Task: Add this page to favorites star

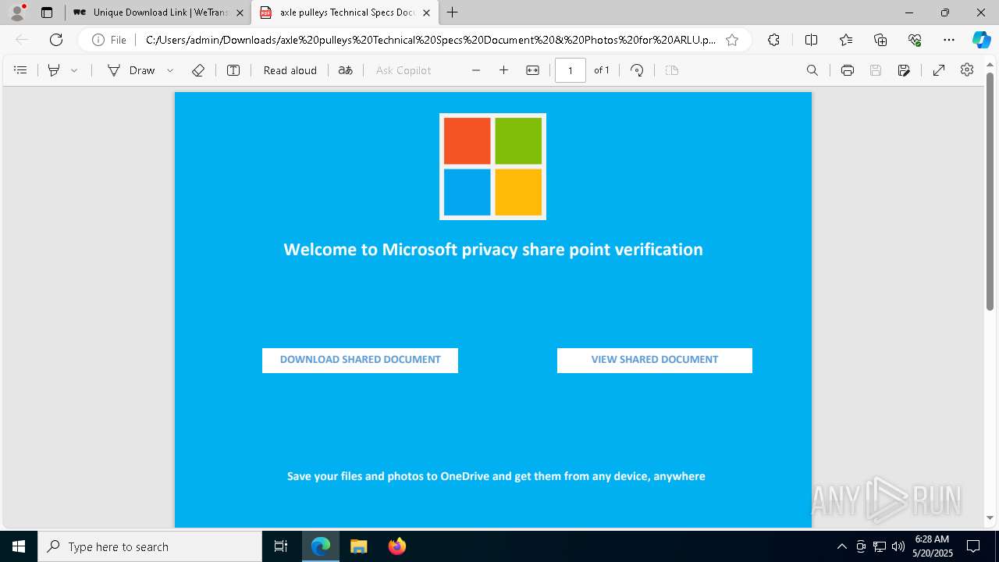Action: pos(732,40)
